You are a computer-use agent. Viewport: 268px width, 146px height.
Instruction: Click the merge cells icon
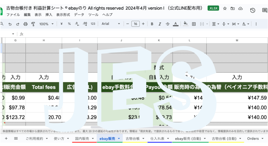[x=202, y=24]
